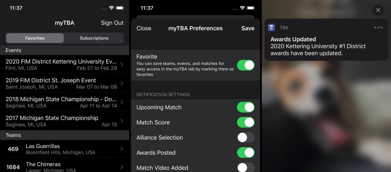391x172 pixels.
Task: Open chevron for 2019 St. Joseph Event
Action: click(122, 83)
